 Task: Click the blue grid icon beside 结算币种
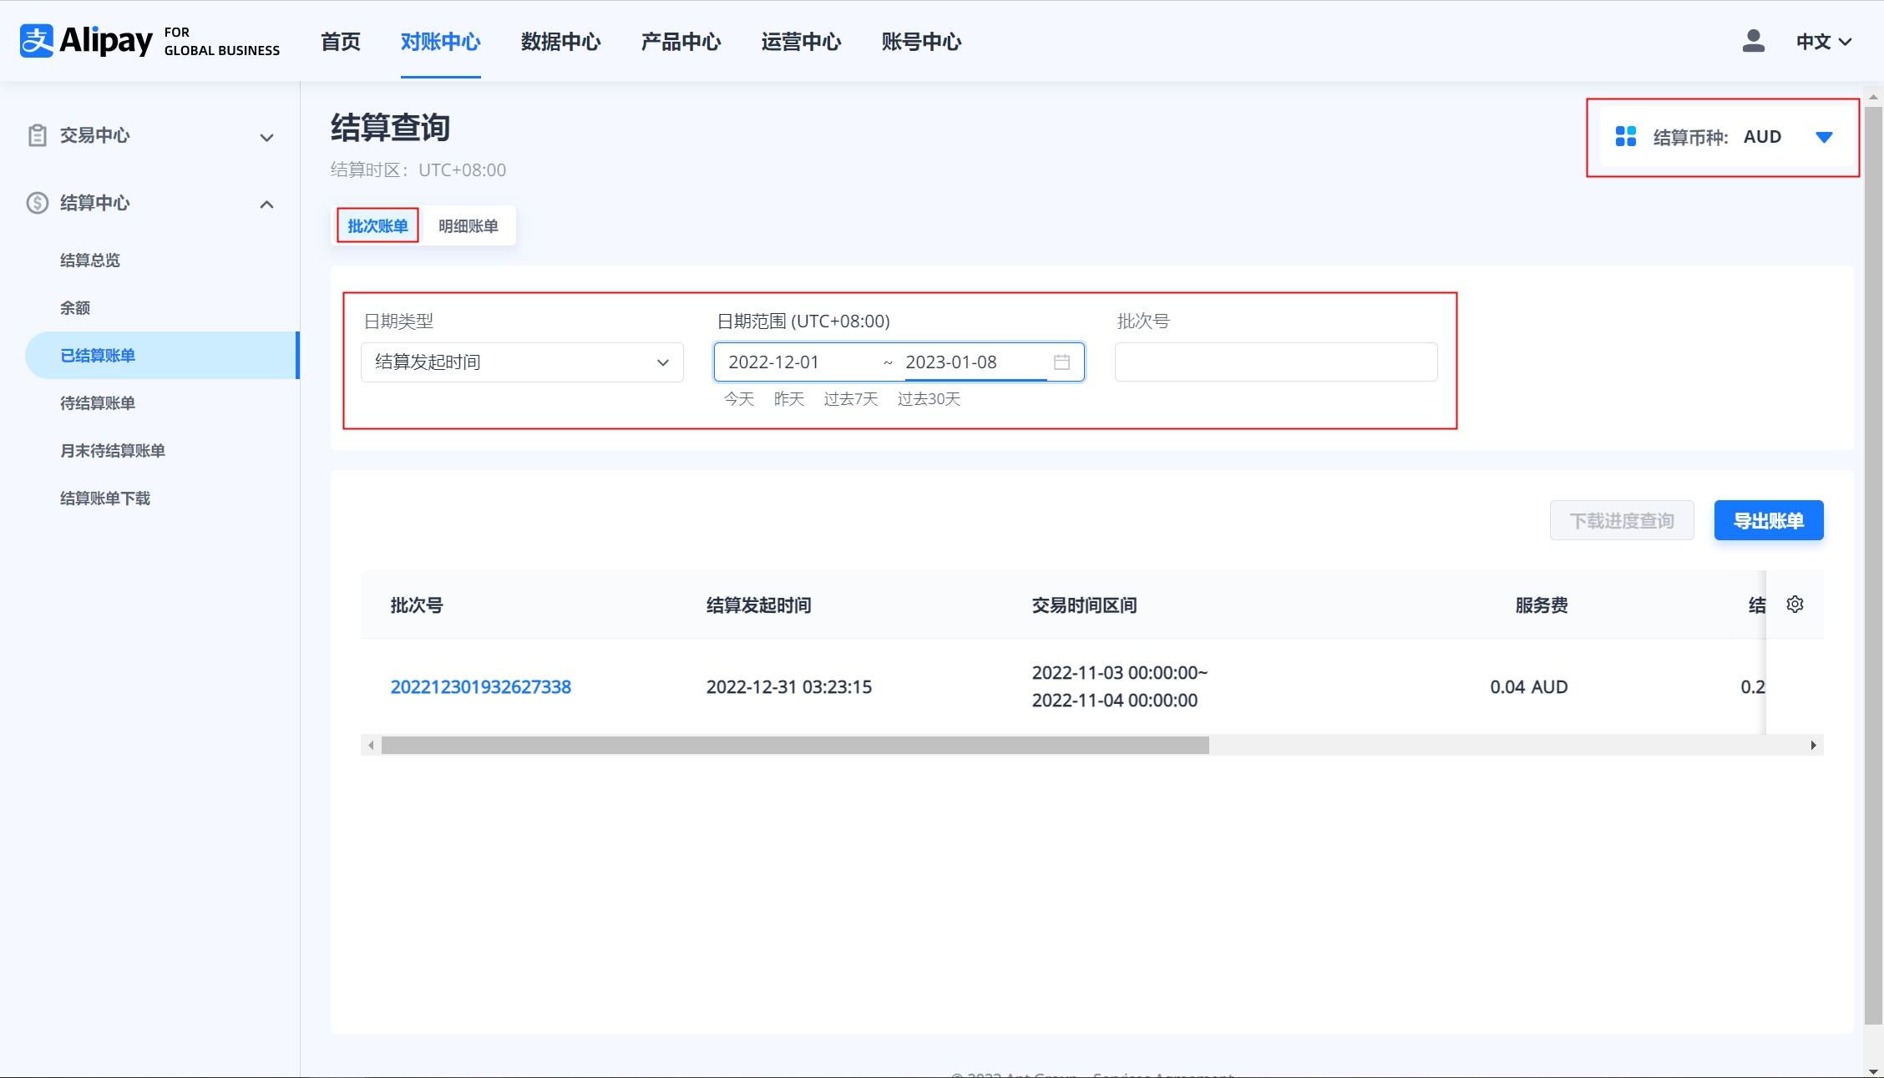1625,137
